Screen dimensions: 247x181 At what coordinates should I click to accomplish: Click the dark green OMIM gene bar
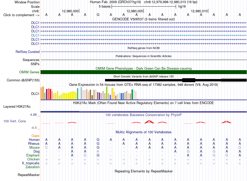pyautogui.click(x=144, y=72)
